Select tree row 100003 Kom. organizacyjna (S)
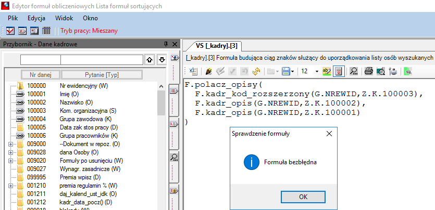This screenshot has height=210, width=435. 67,111
